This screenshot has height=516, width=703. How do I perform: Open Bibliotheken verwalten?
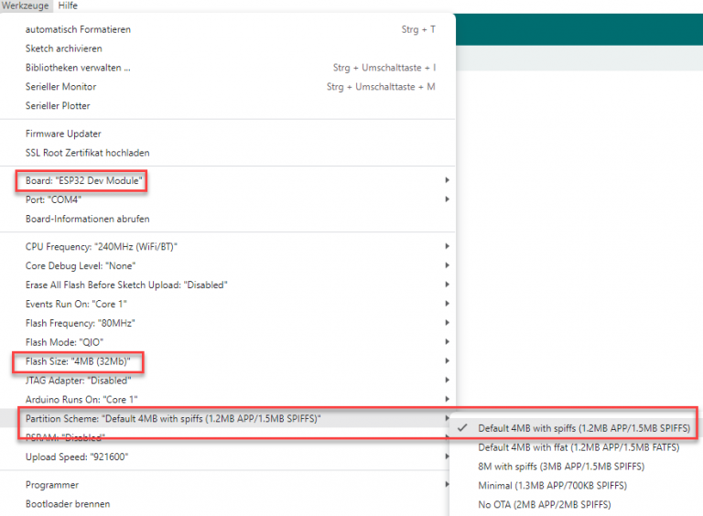[78, 68]
